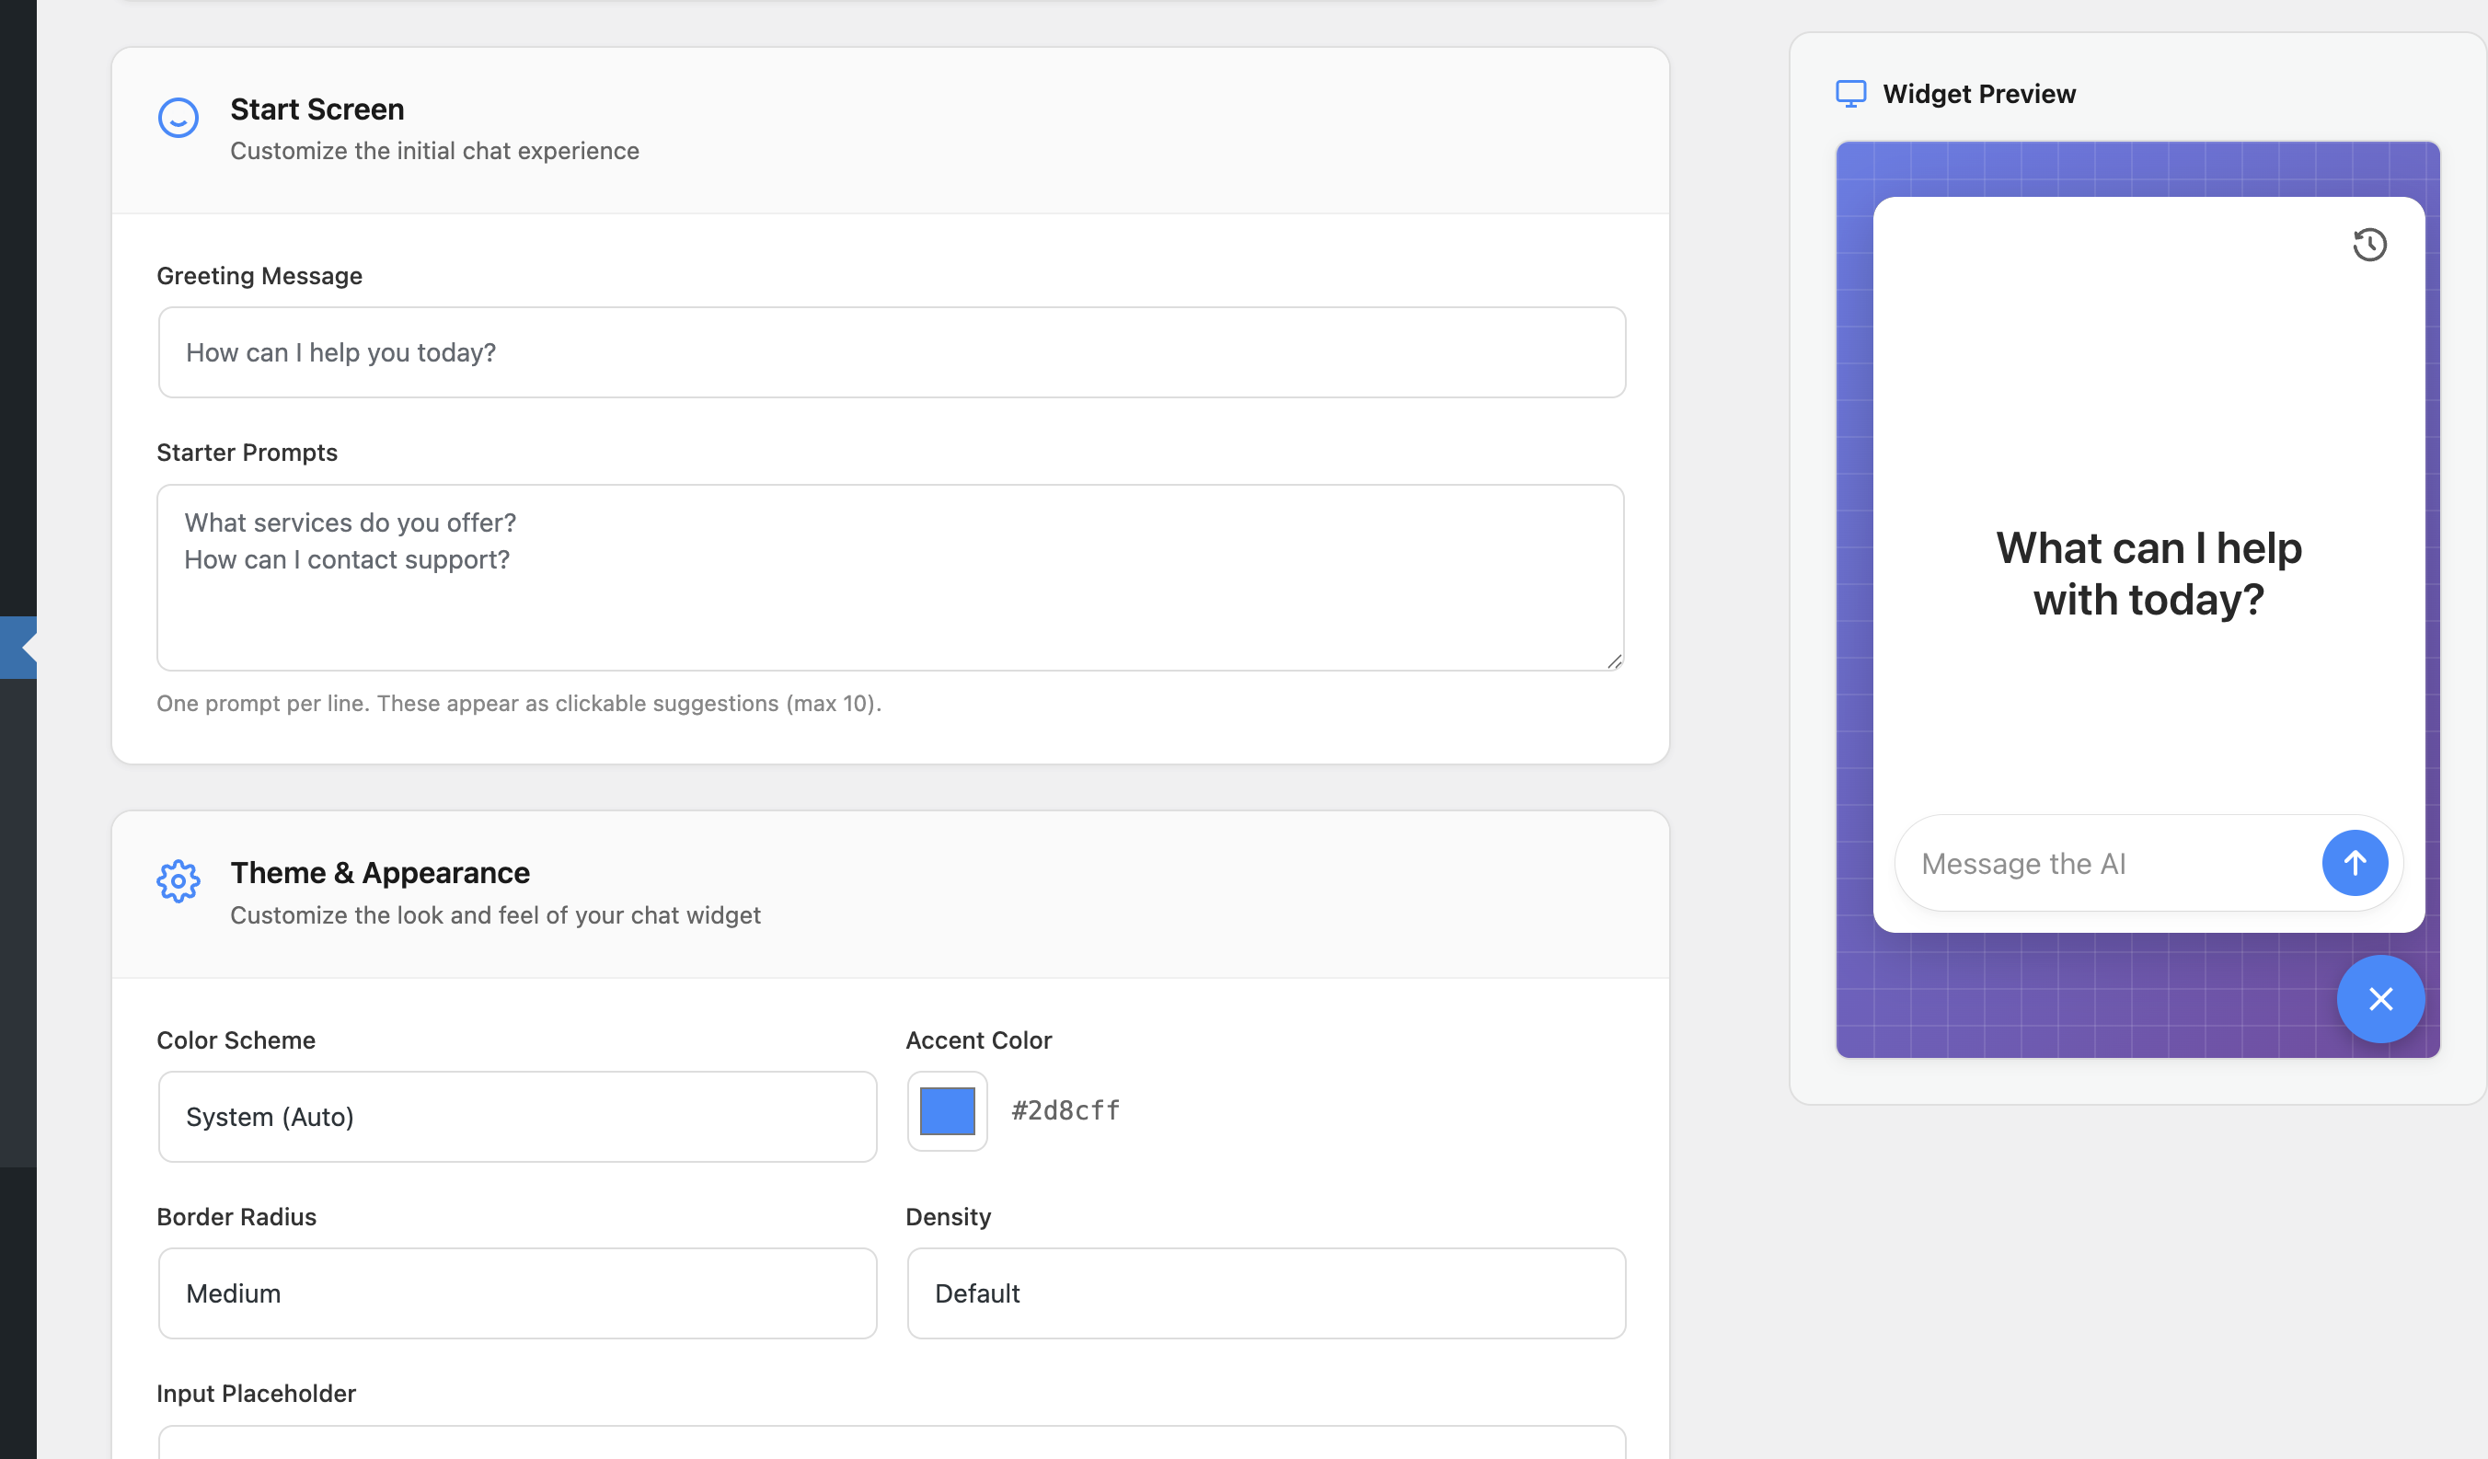Click the Theme & Appearance section heading
This screenshot has width=2488, height=1459.
tap(380, 873)
